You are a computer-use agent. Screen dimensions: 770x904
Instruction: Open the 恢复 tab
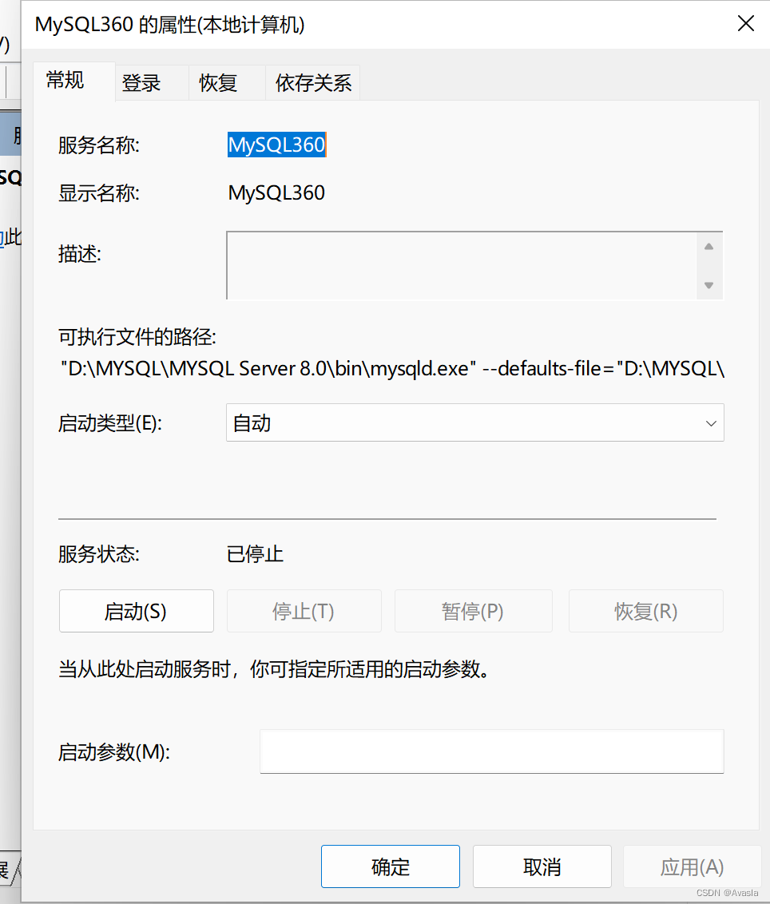tap(228, 83)
